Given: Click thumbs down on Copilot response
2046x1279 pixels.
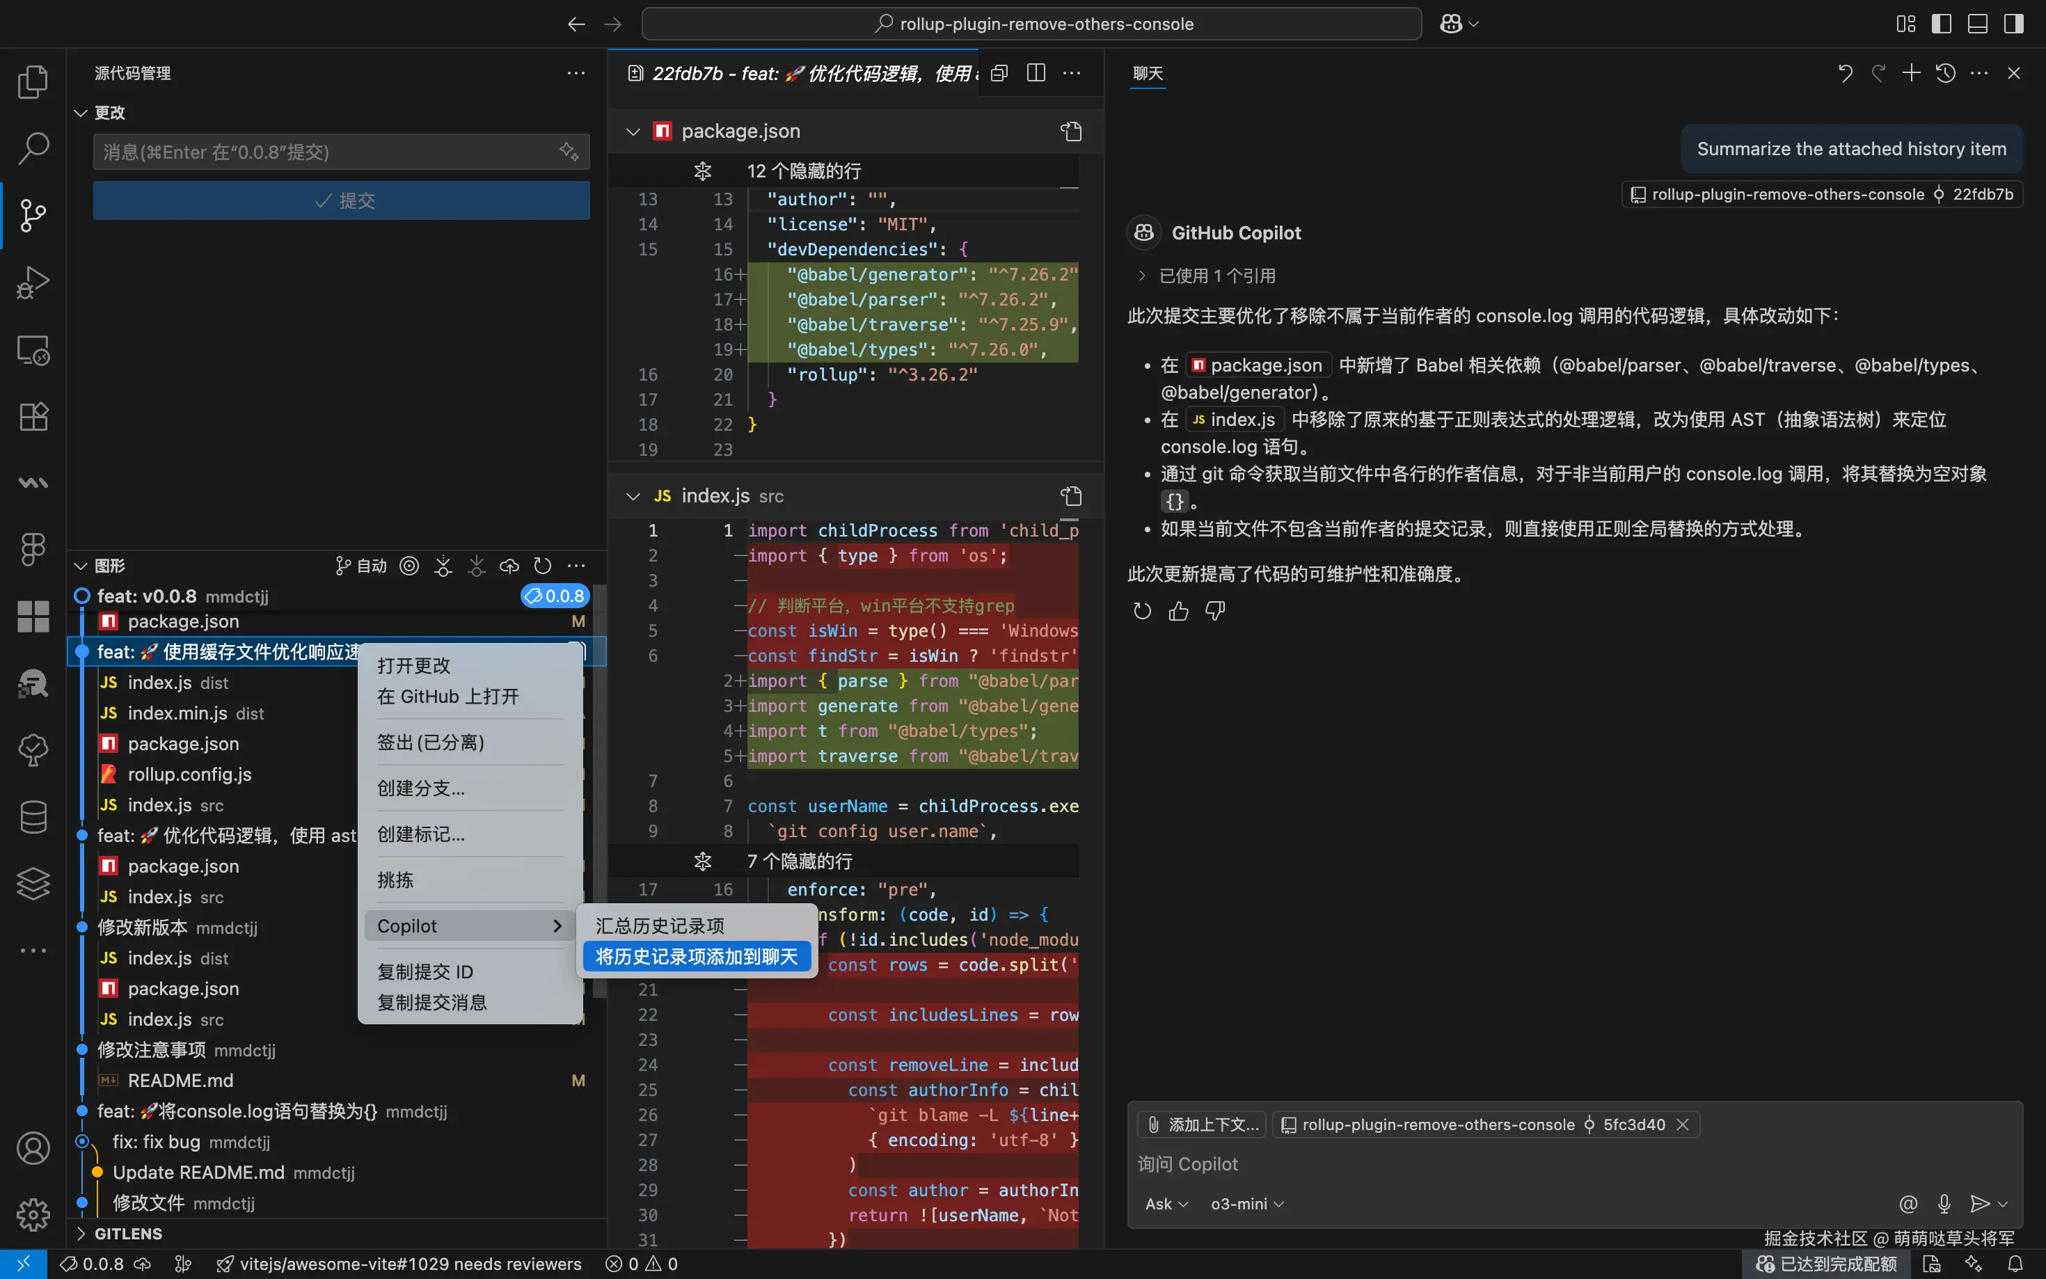Looking at the screenshot, I should (x=1214, y=611).
